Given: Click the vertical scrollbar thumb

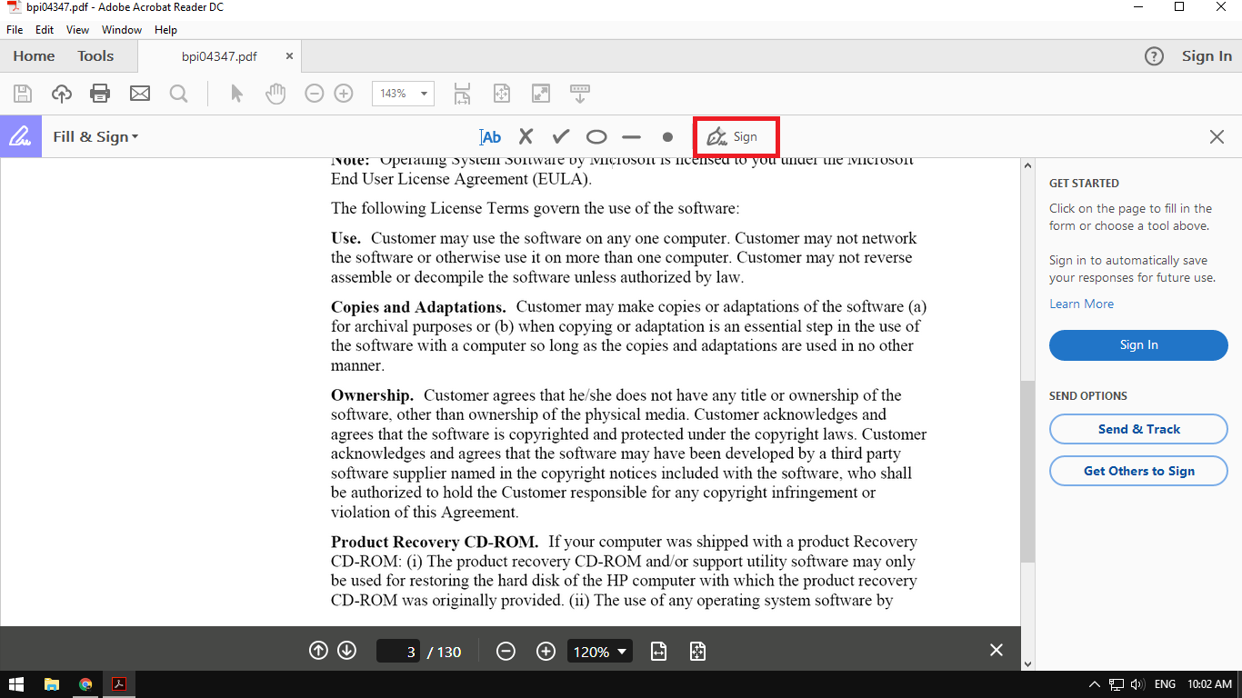Looking at the screenshot, I should 1027,471.
